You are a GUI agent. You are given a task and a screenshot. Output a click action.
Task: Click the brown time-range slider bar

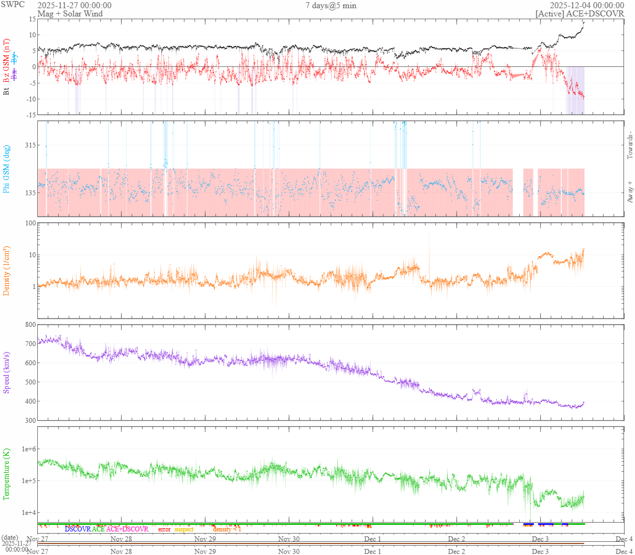point(310,543)
